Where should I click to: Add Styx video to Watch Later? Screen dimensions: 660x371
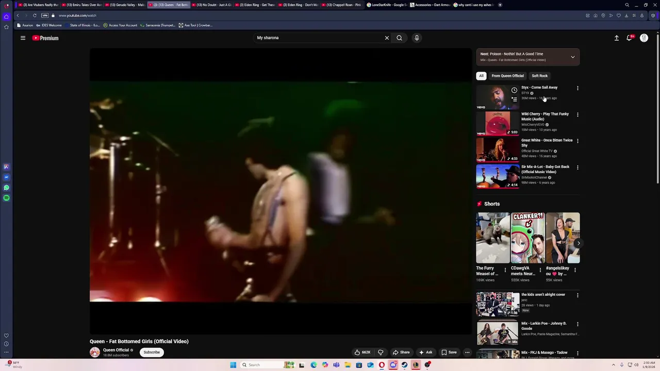coord(514,90)
